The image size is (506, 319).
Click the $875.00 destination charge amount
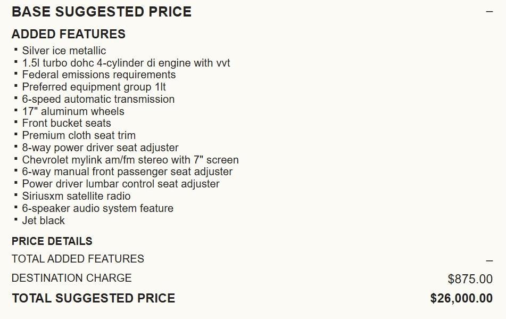tap(470, 279)
